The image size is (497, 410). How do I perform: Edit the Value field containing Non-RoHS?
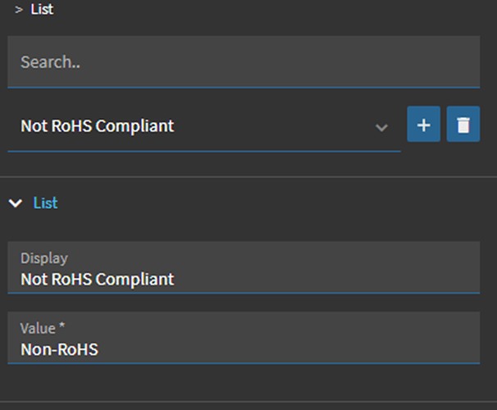[x=244, y=338]
